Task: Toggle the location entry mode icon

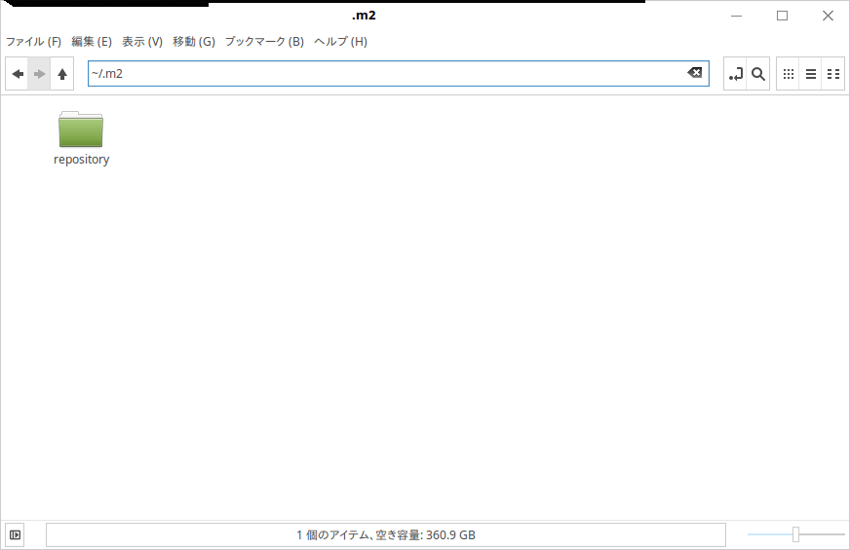Action: [736, 74]
